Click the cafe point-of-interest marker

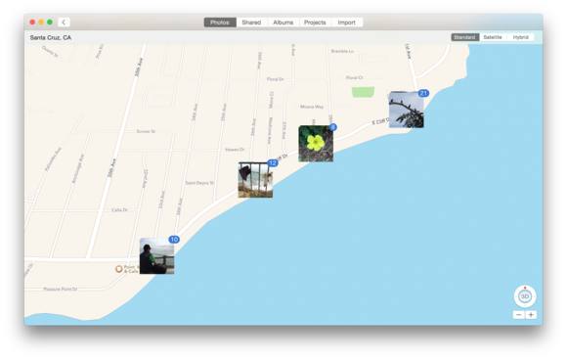coord(118,269)
